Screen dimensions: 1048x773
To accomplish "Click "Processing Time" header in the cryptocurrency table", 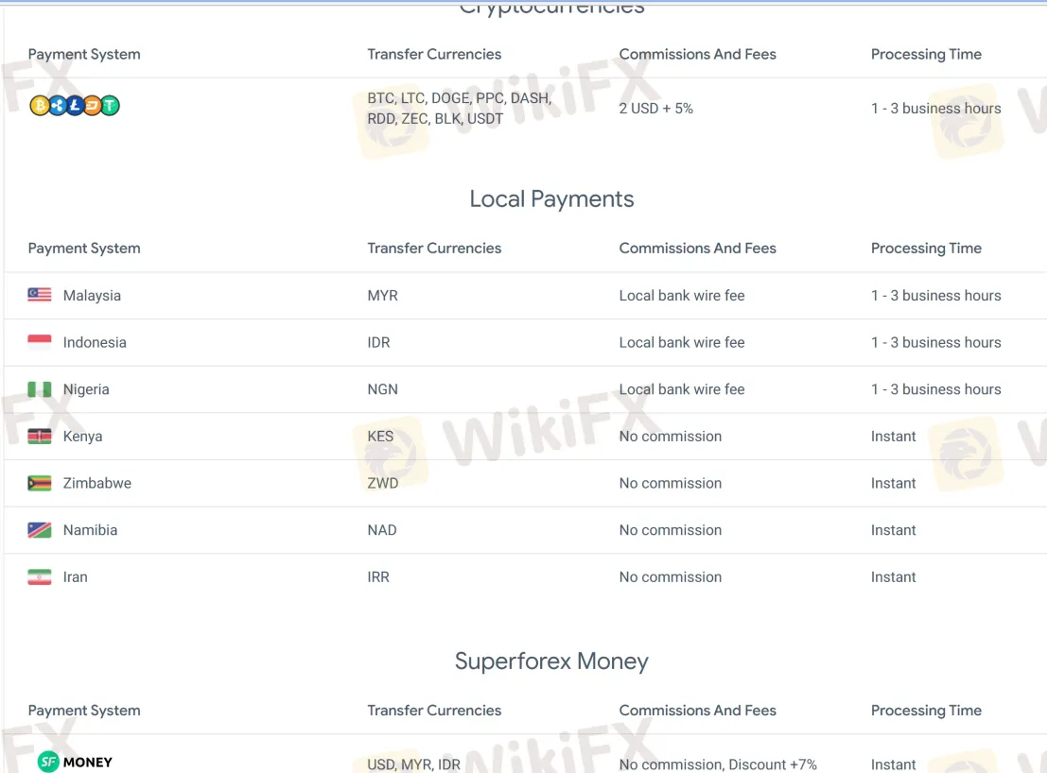I will point(926,54).
